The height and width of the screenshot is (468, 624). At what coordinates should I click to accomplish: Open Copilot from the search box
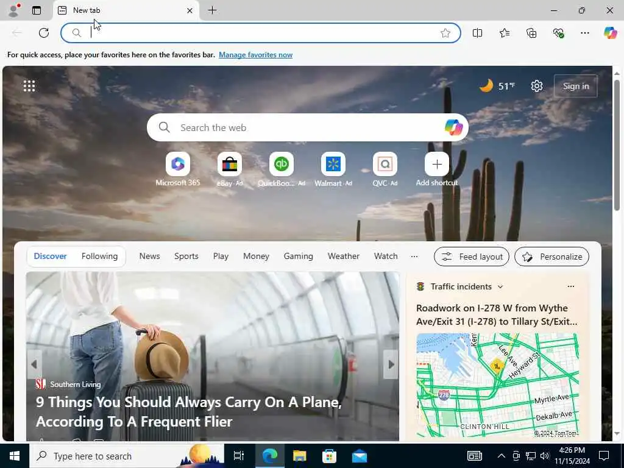click(x=453, y=127)
